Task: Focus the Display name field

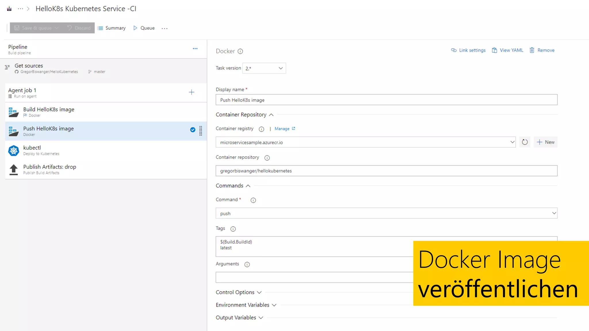Action: [x=386, y=100]
